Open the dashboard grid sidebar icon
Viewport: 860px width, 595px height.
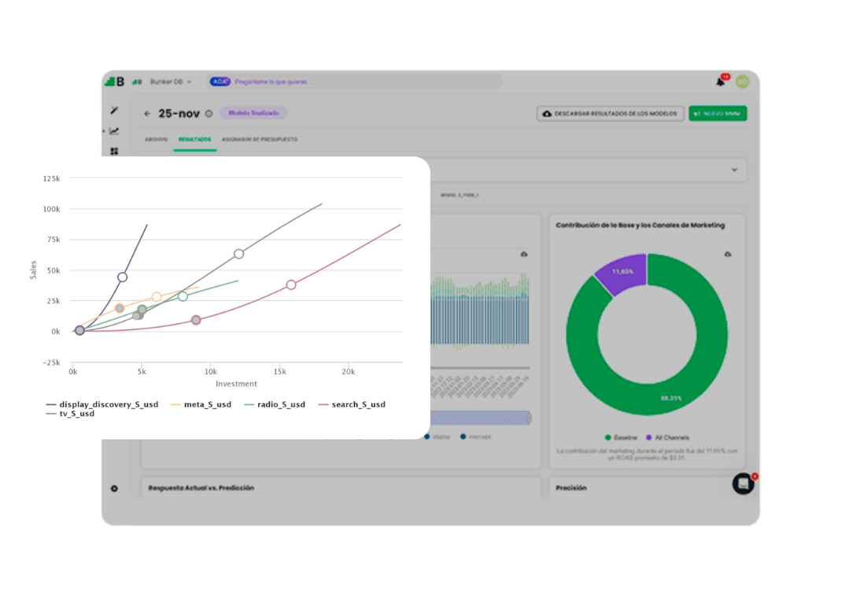[114, 151]
